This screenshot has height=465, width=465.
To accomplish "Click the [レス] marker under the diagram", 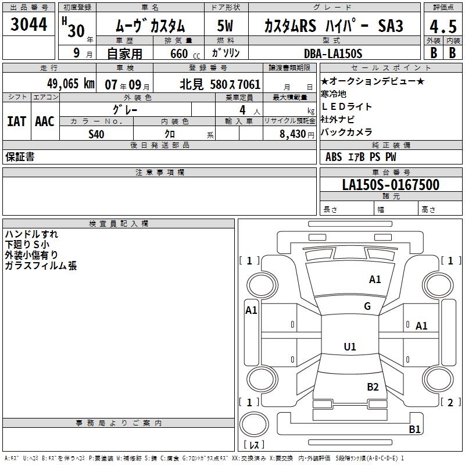I will 253,445.
